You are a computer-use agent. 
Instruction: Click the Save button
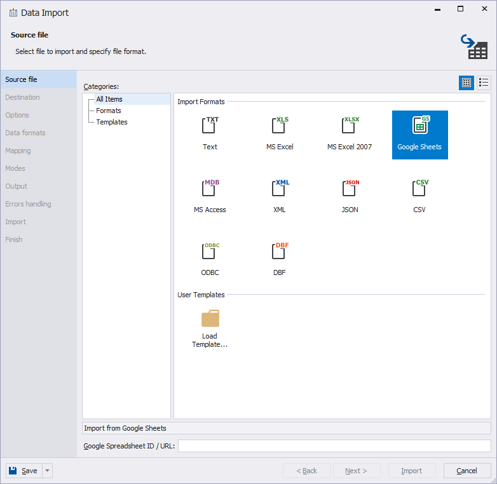pos(24,471)
